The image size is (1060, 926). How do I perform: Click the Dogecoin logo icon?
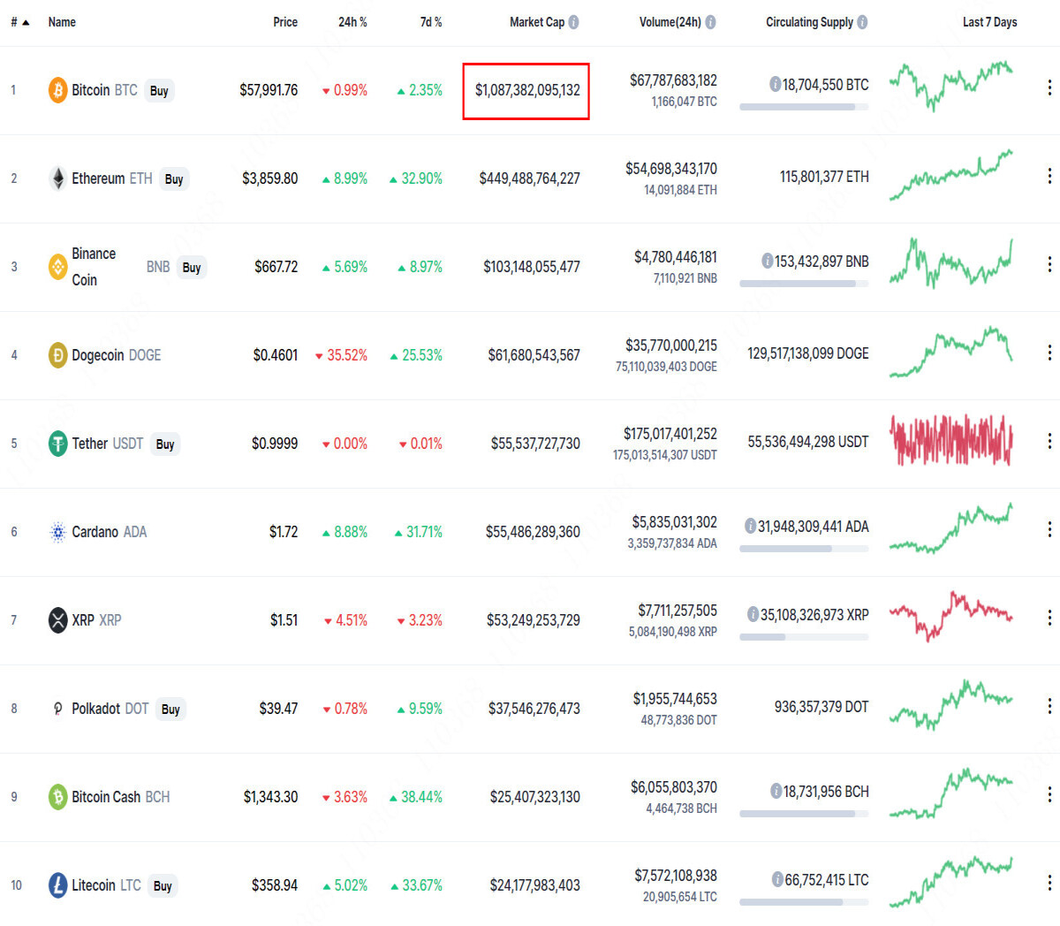57,355
